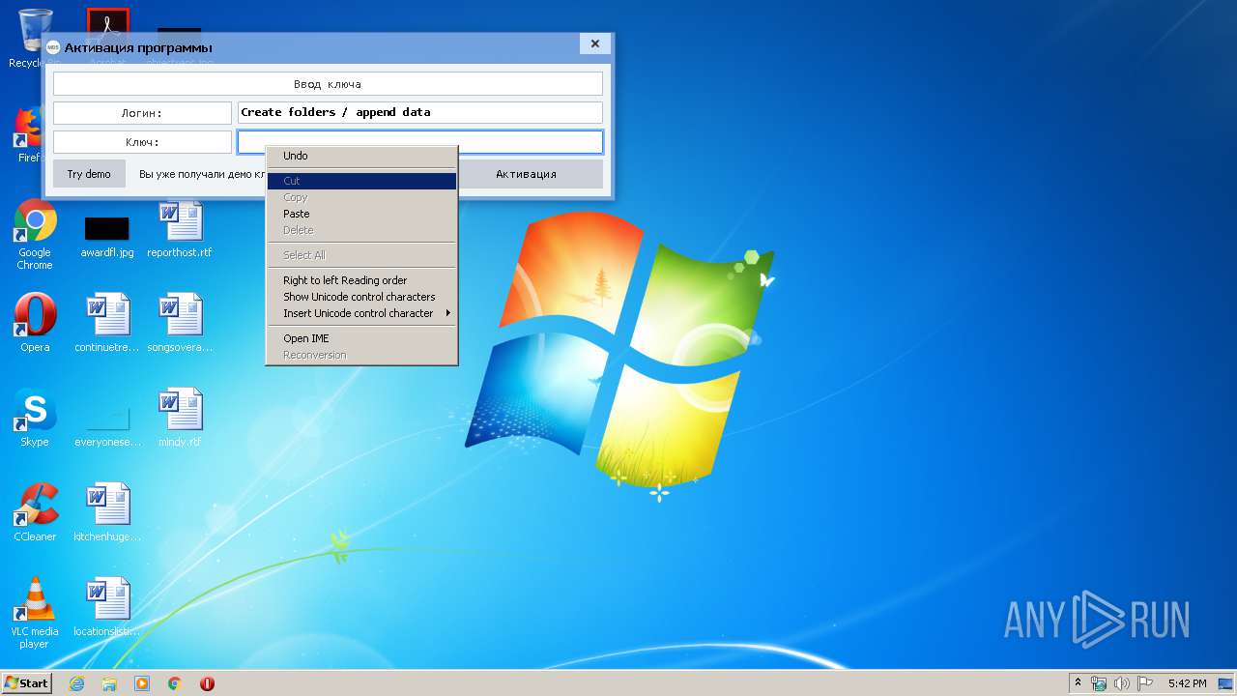Click the Активация button
The width and height of the screenshot is (1237, 696).
coord(527,174)
